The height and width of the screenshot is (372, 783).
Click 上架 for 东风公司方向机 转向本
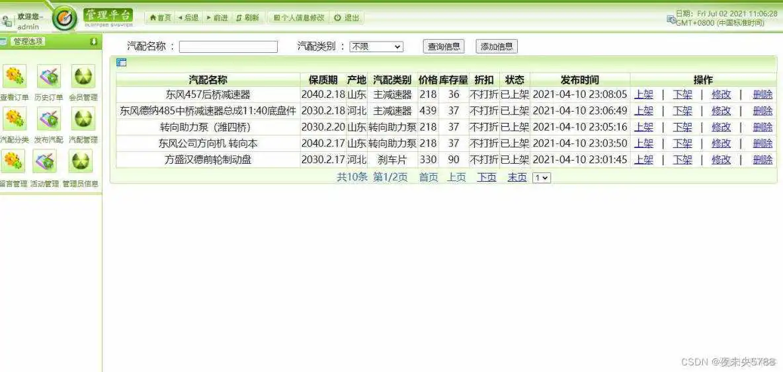coord(643,143)
